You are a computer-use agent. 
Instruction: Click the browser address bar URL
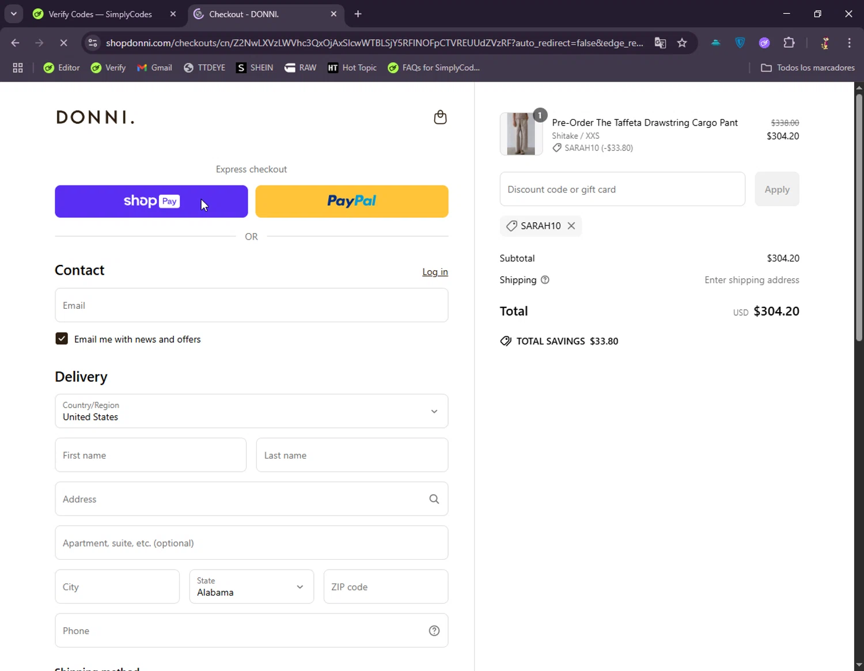coord(374,43)
